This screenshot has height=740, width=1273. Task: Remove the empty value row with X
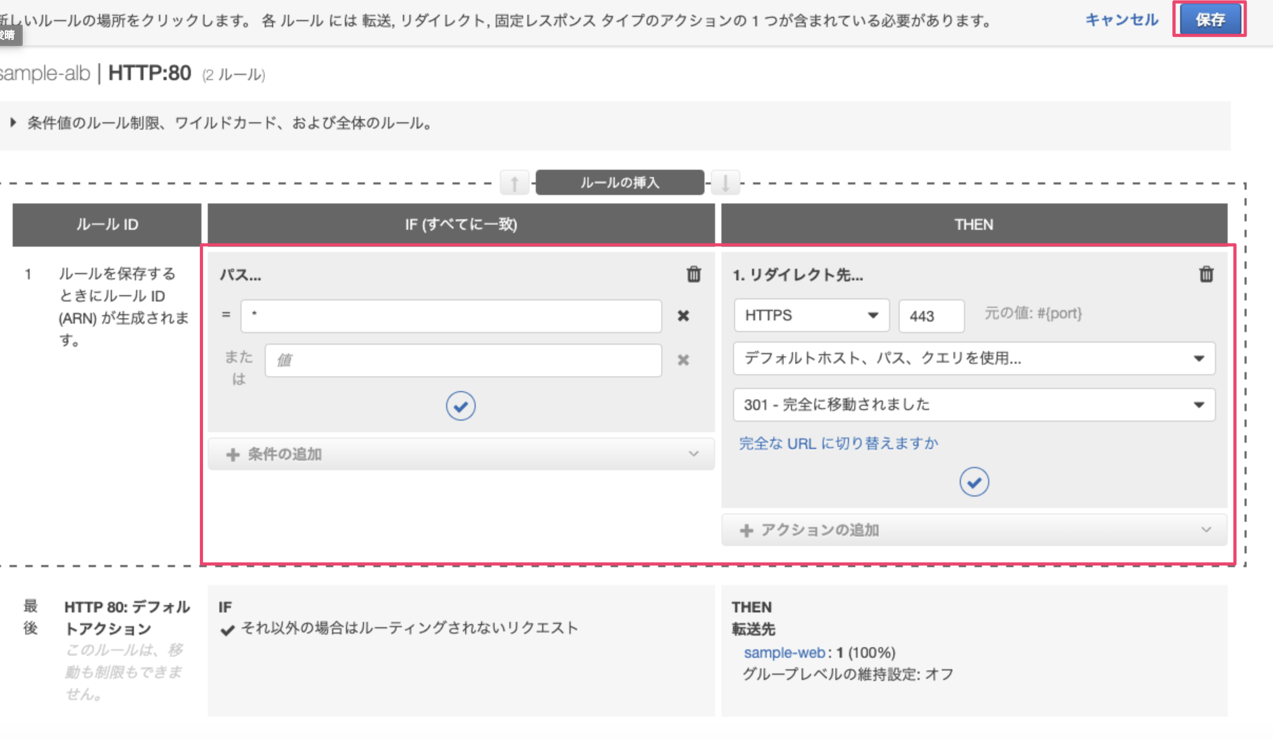click(x=683, y=360)
